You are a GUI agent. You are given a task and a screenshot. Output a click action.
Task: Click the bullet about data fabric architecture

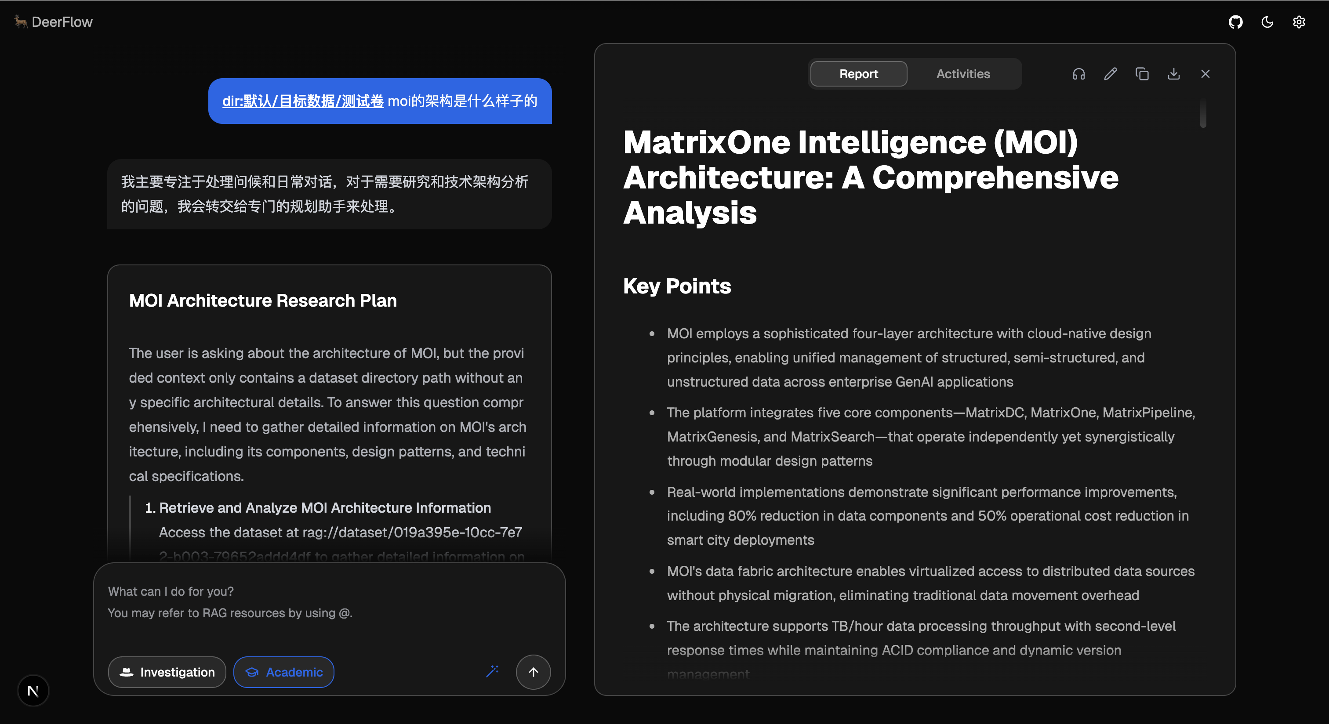pyautogui.click(x=931, y=583)
